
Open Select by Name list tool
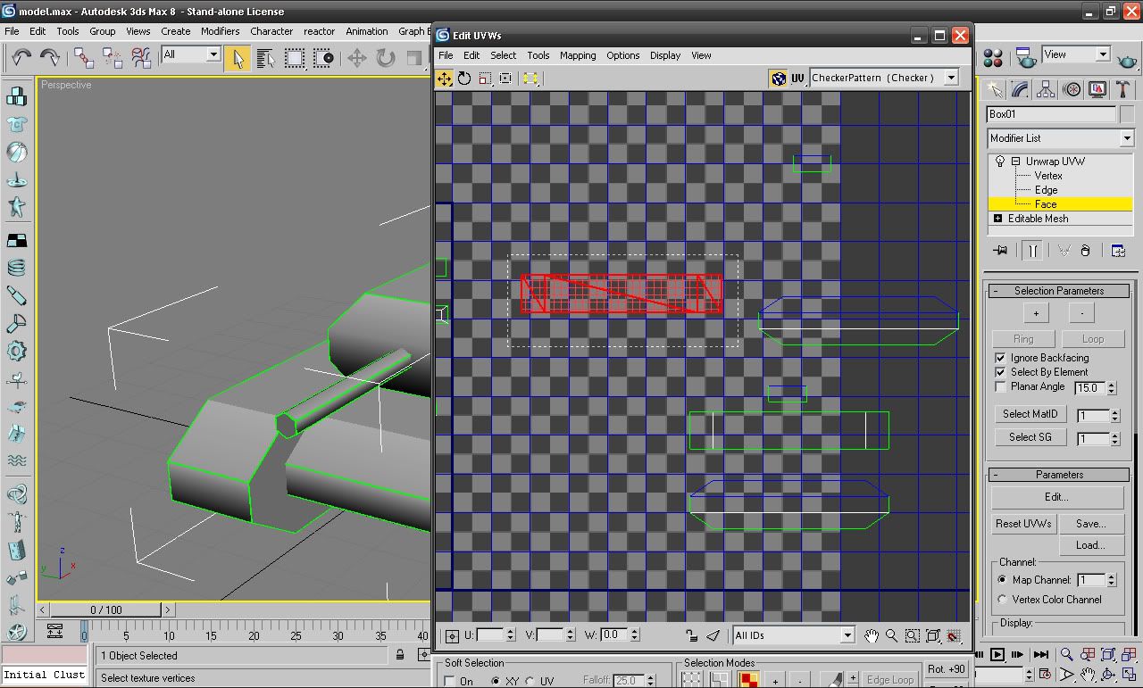click(265, 58)
